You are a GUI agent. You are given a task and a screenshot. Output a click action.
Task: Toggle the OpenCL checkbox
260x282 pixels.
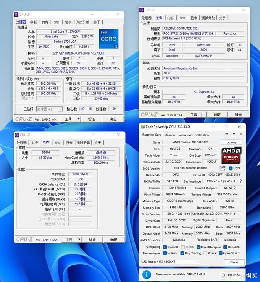pos(165,247)
